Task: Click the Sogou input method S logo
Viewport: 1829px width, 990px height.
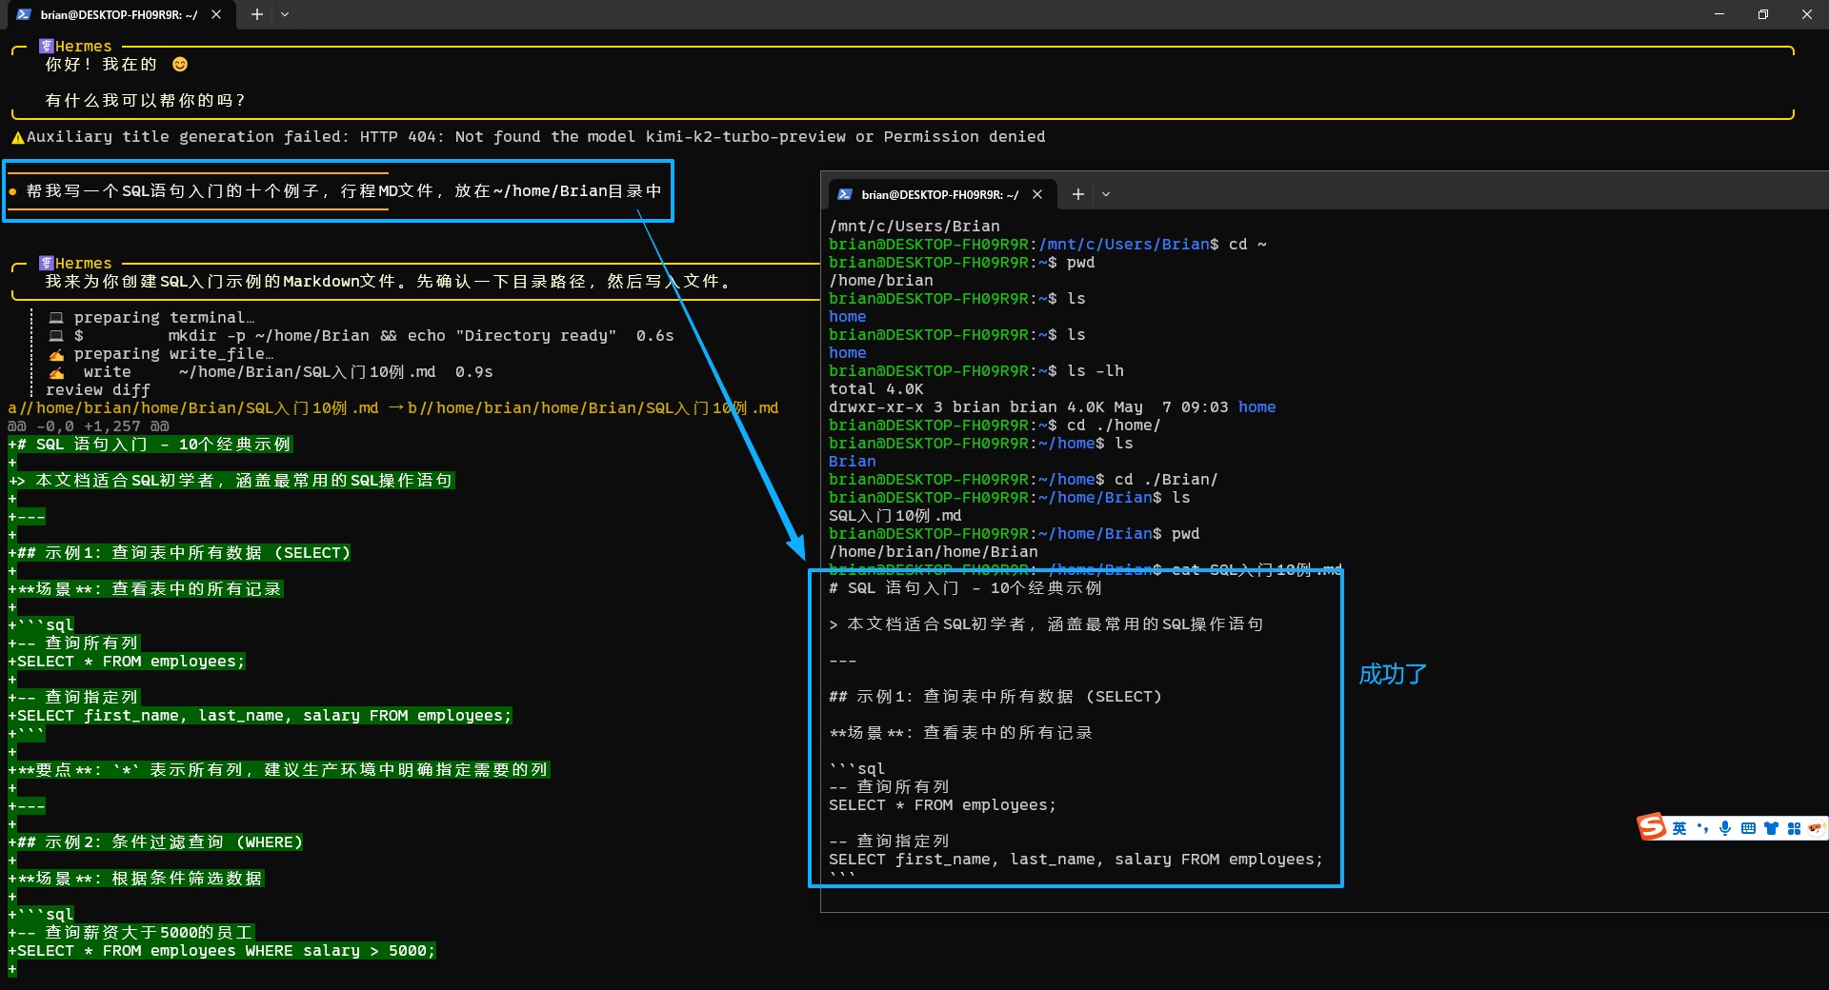Action: pos(1652,826)
